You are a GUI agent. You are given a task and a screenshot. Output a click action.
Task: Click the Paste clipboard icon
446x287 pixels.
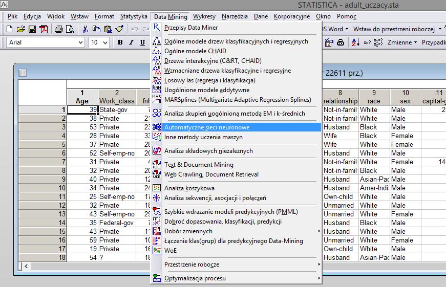[x=108, y=29]
